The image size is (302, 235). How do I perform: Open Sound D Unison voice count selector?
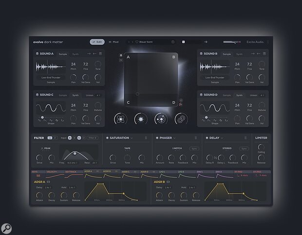click(262, 95)
